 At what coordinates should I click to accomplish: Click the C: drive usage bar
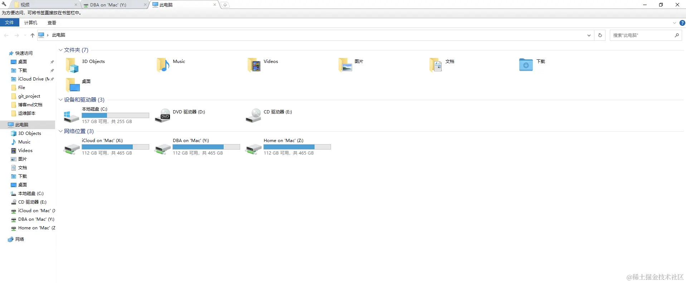click(115, 116)
